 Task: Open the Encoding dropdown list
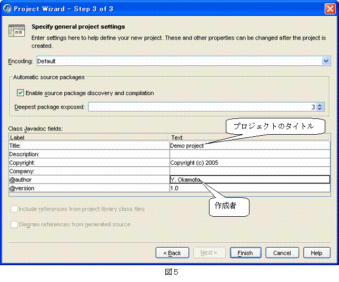point(326,62)
